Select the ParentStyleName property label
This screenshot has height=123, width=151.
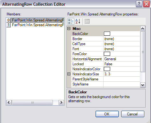[x=85, y=79]
